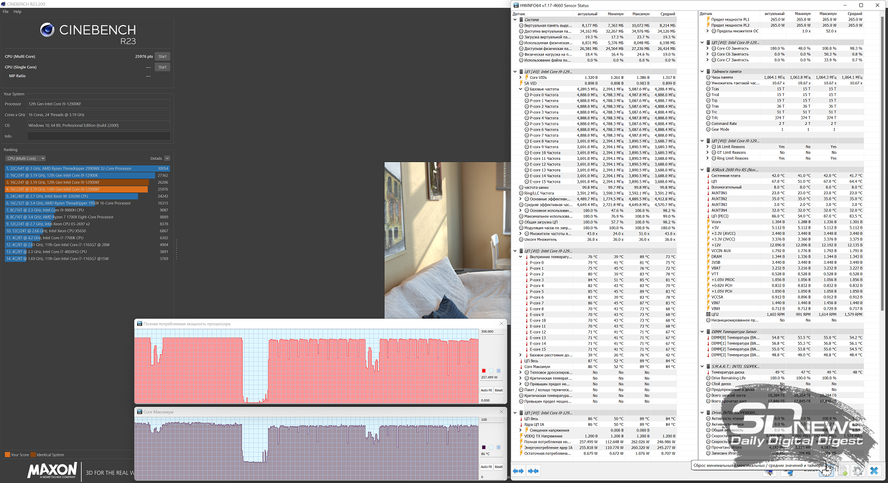The width and height of the screenshot is (888, 483).
Task: Click the Максимум column header in right pane
Action: [x=828, y=14]
